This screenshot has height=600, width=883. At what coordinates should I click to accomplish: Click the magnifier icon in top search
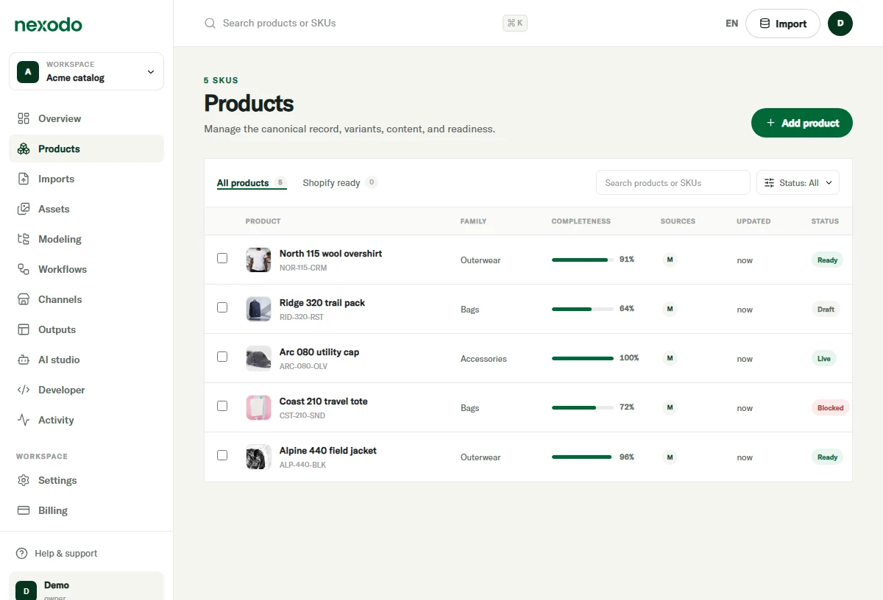pyautogui.click(x=210, y=24)
